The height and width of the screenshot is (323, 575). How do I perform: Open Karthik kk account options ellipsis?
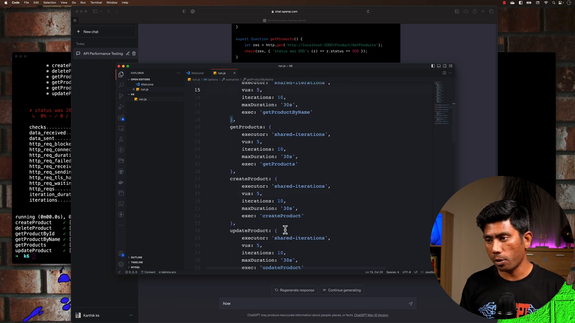pos(131,315)
